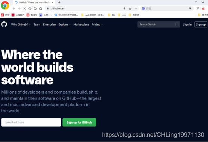Click the 360 browser logo icon
The height and width of the screenshot is (142, 208).
coord(5,5)
